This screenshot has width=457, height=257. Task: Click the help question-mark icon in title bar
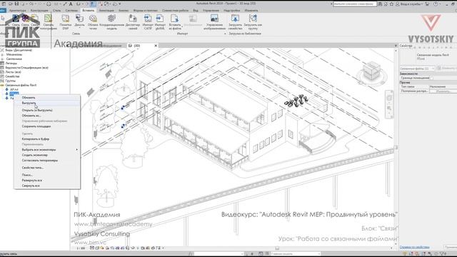click(436, 4)
